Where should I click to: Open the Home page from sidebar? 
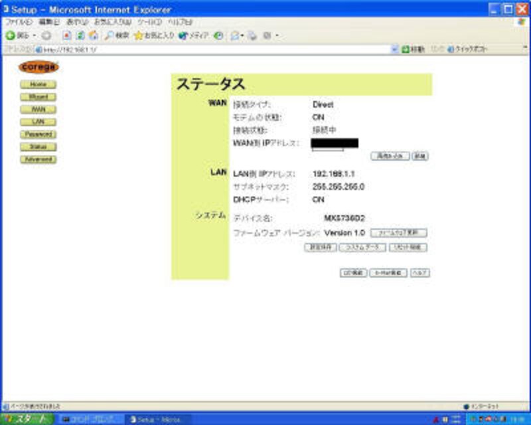point(38,84)
